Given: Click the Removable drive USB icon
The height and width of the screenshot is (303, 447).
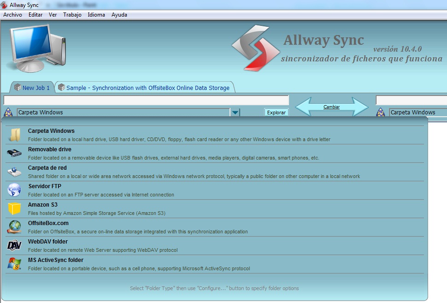Looking at the screenshot, I should point(14,153).
